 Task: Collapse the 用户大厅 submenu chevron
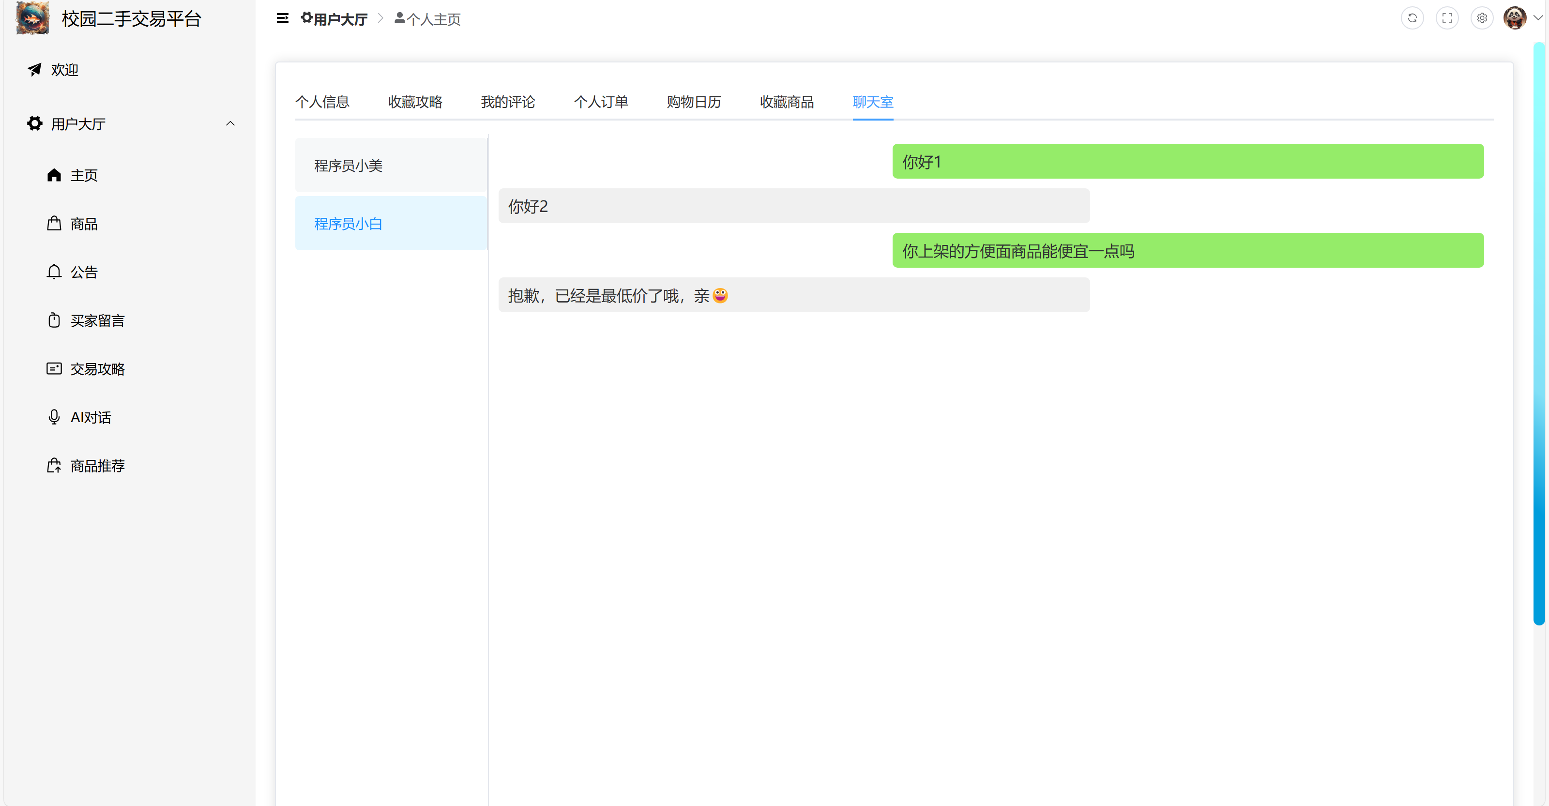coord(230,123)
